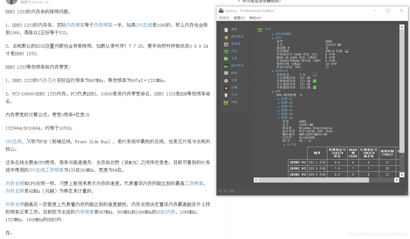Click the 533.3 兆赫 frequency cell
410x239 pixels.
tap(317, 169)
